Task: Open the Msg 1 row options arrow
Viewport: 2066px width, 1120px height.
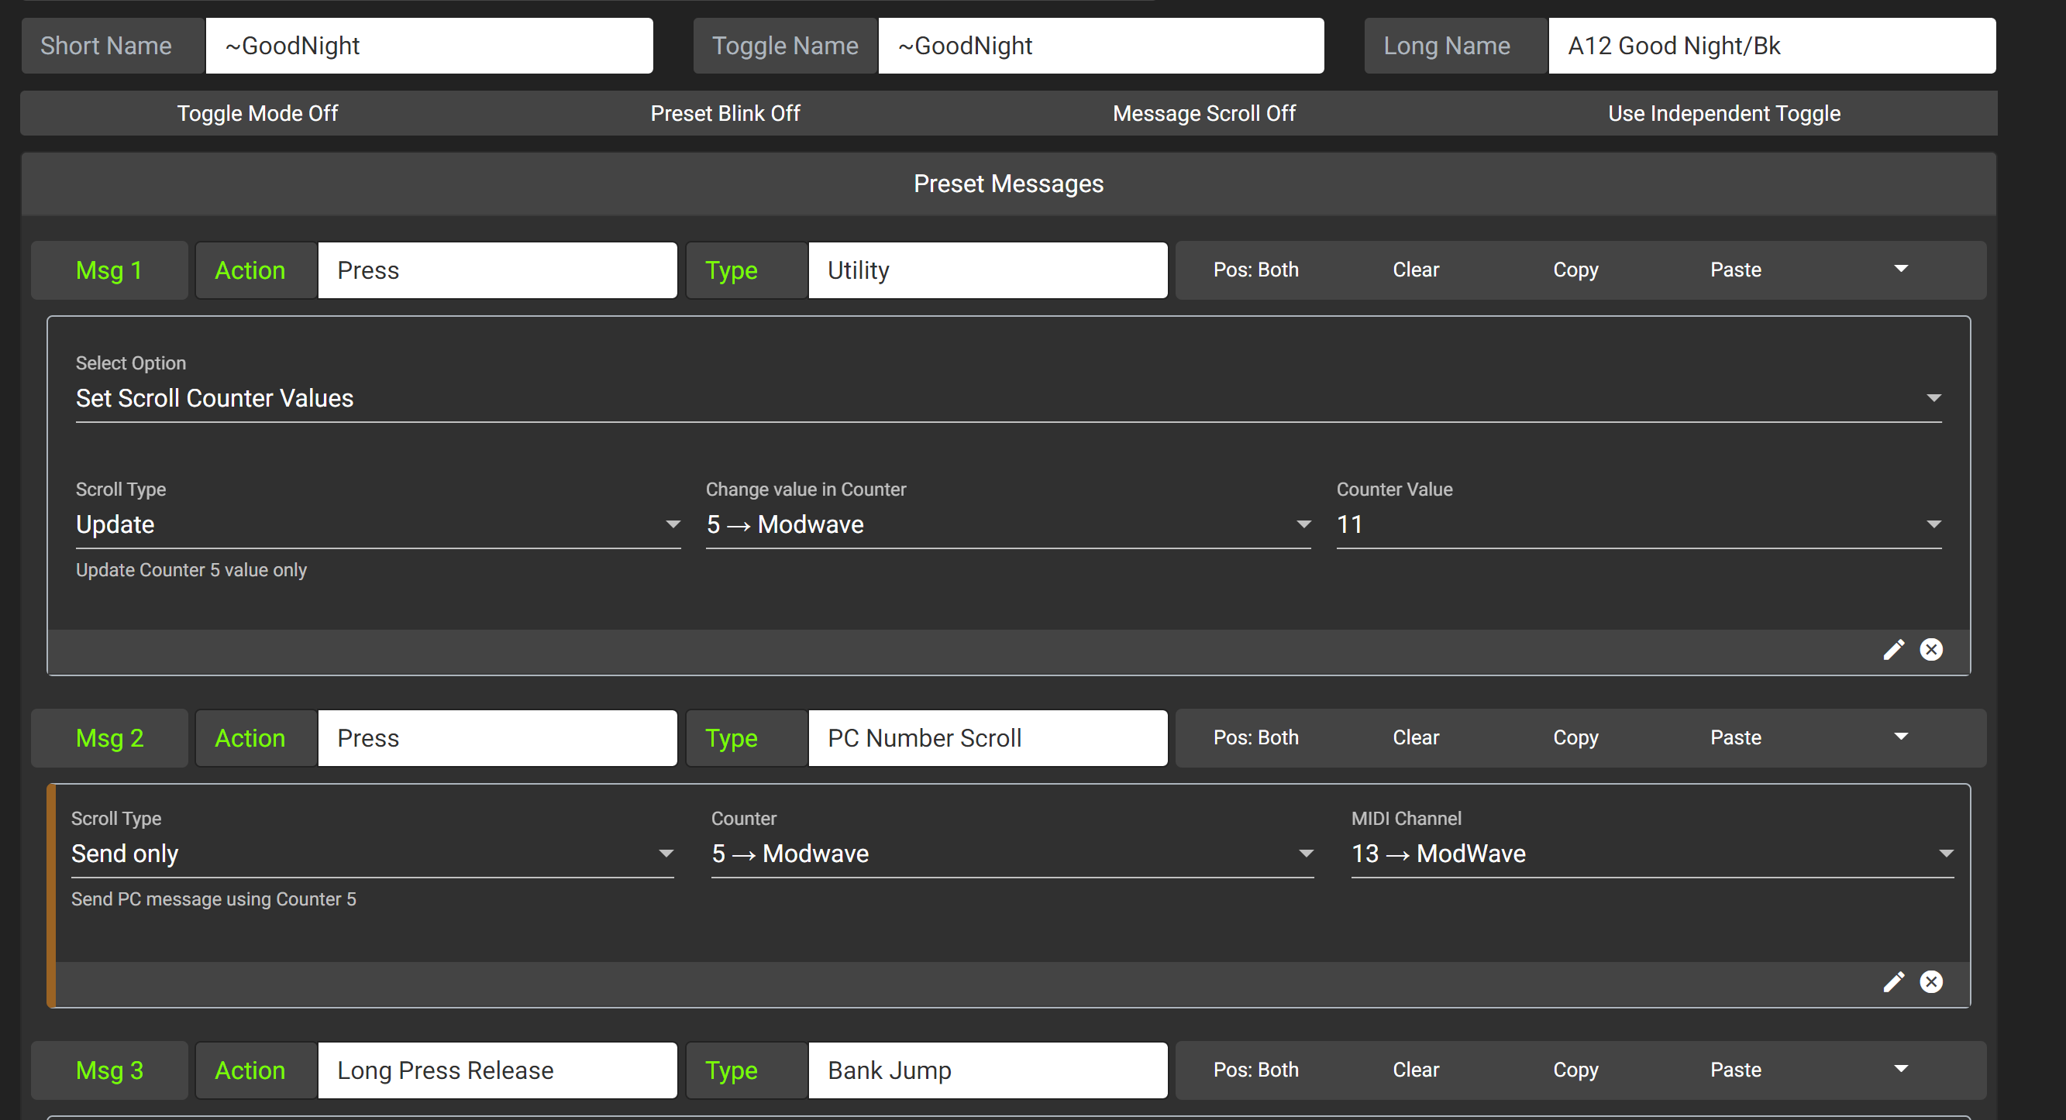Action: point(1900,270)
